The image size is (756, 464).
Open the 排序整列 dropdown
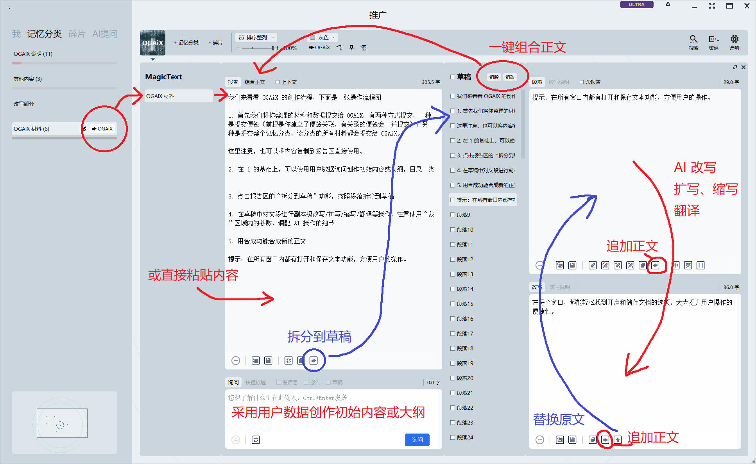tap(257, 37)
